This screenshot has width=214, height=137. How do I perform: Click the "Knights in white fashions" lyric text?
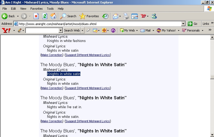[66, 41]
